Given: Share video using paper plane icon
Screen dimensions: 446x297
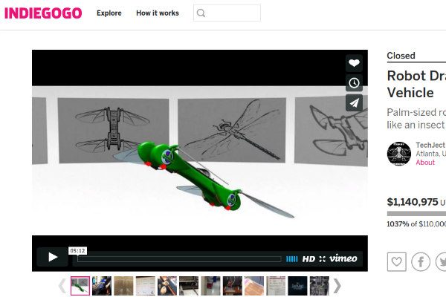Looking at the screenshot, I should pyautogui.click(x=354, y=103).
